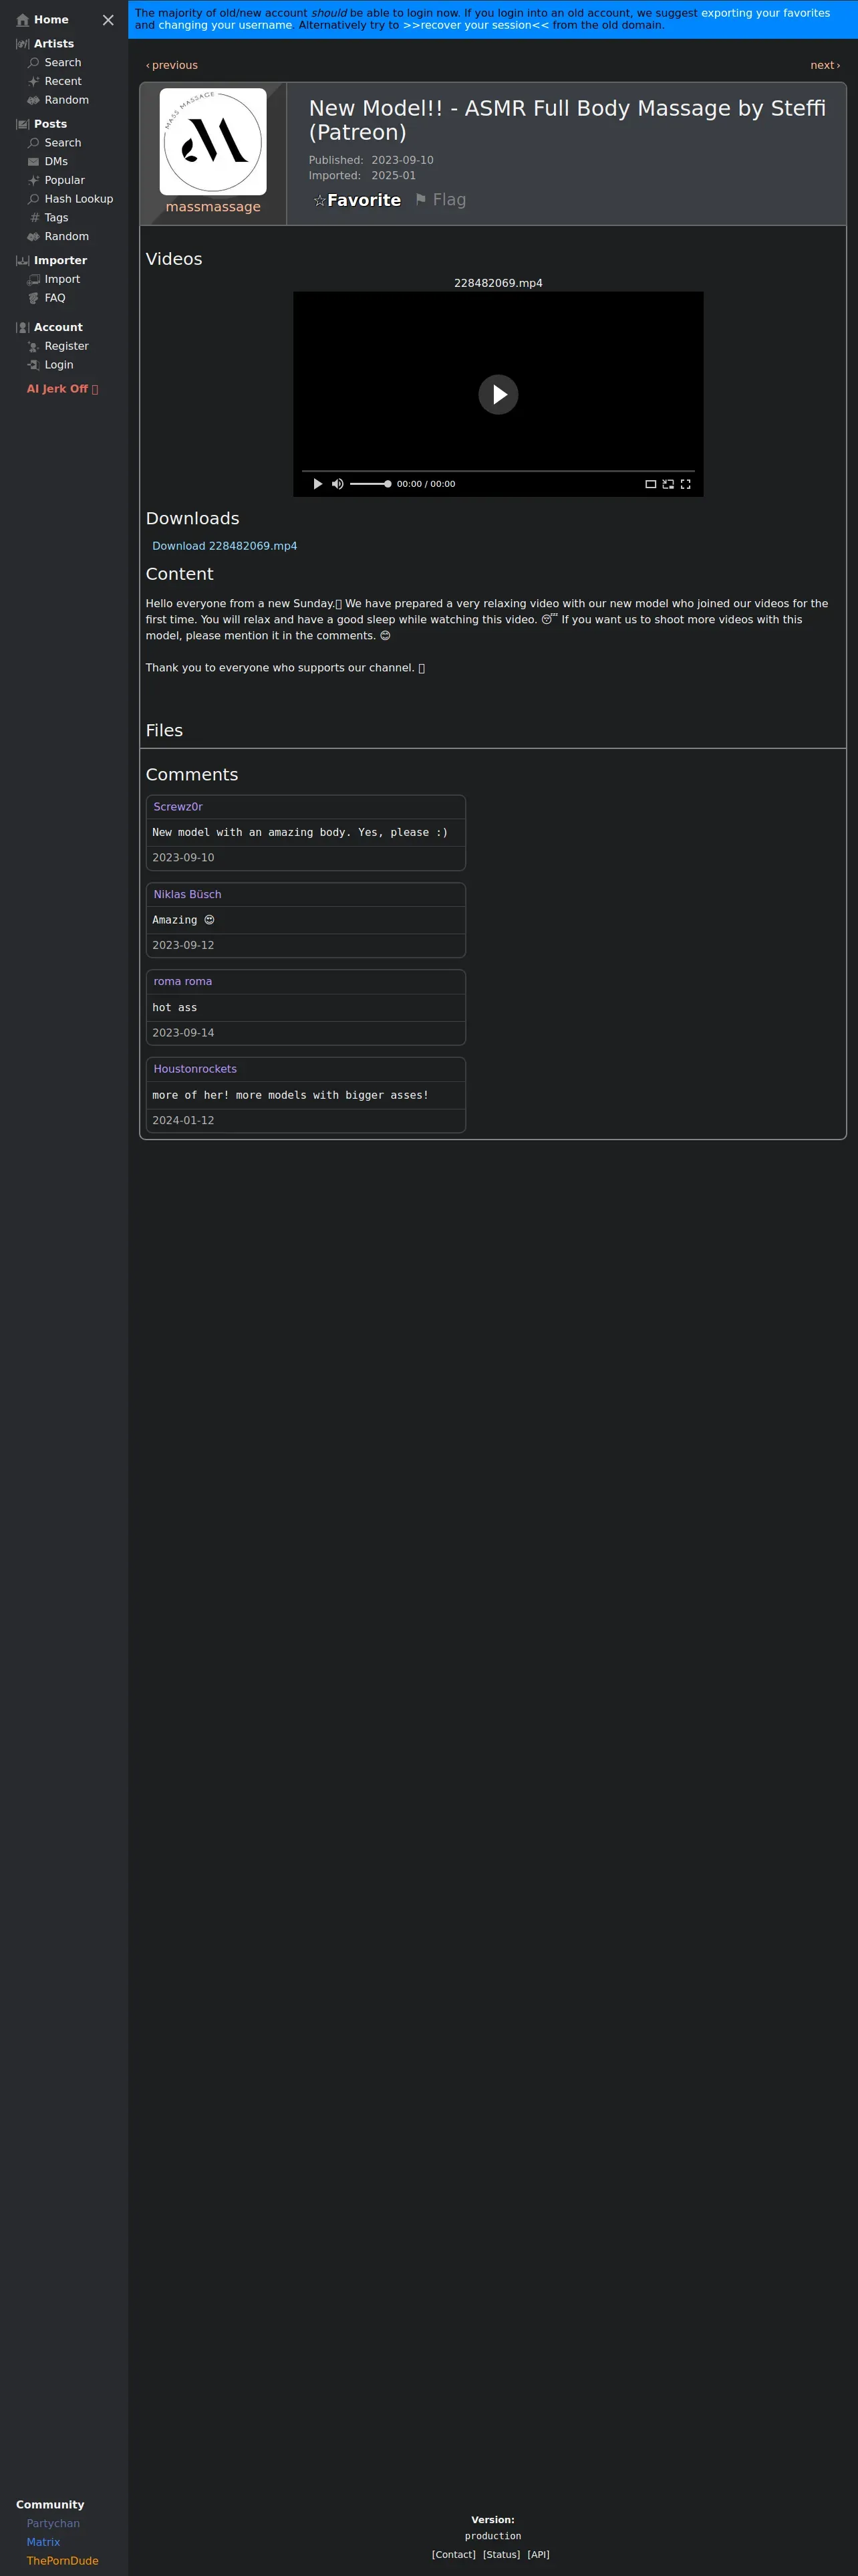Open the Random artists link
This screenshot has width=858, height=2576.
(66, 100)
